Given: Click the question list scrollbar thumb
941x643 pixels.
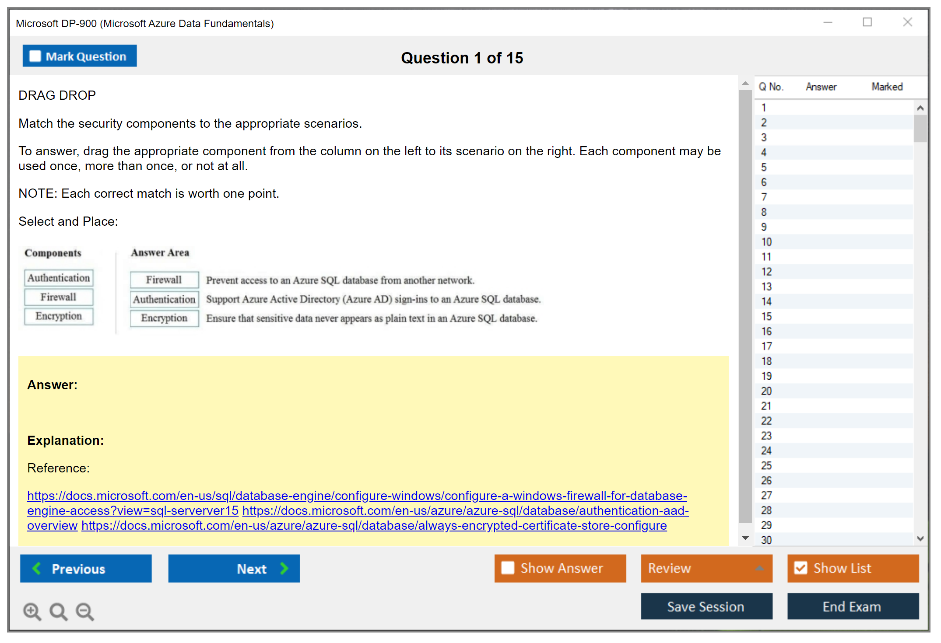Looking at the screenshot, I should 920,128.
